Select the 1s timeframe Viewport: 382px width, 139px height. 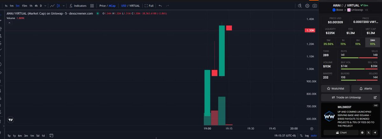tap(6, 6)
